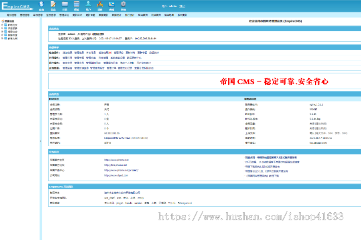Image resolution: width=361 pixels, height=240 pixels.
Task: Click 管理错误报告 link
Action: [x=97, y=68]
